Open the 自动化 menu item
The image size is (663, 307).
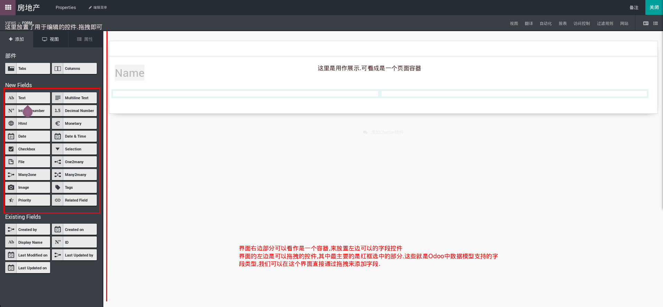(545, 24)
